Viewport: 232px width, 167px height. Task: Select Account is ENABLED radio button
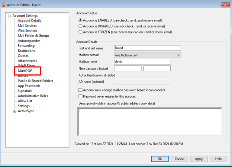[80, 20]
